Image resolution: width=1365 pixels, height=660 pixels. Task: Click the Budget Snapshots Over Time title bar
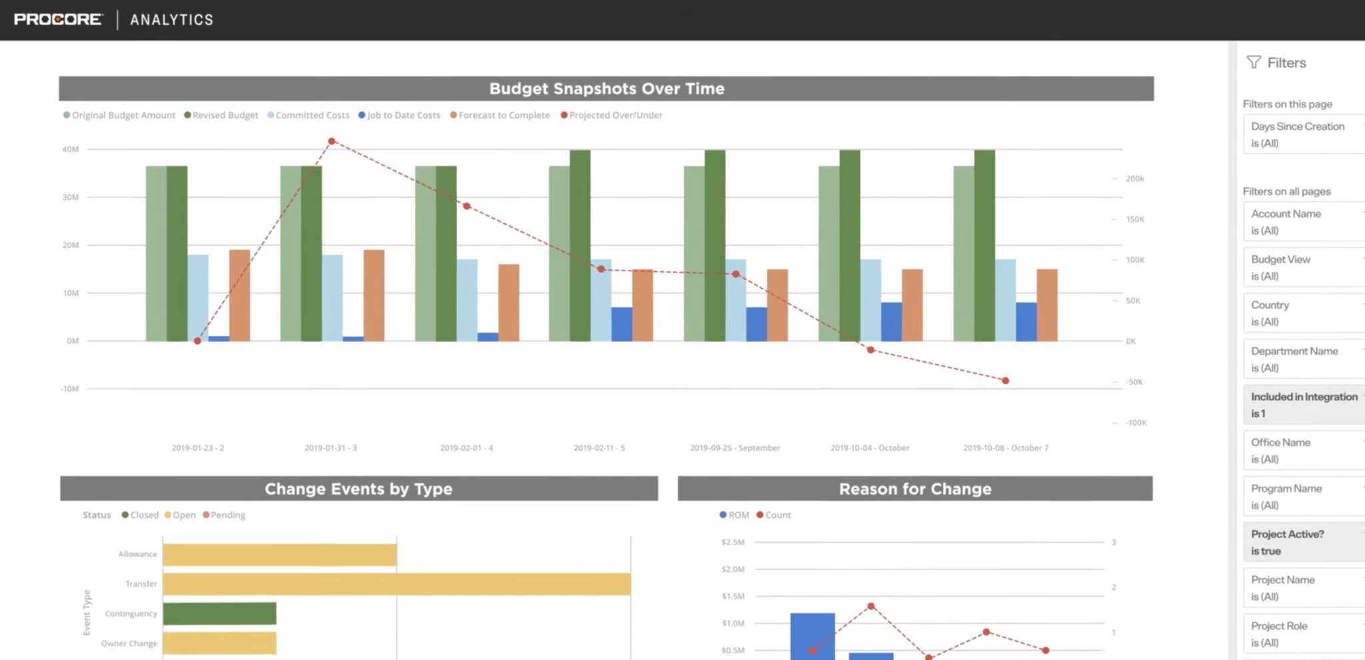pos(607,88)
